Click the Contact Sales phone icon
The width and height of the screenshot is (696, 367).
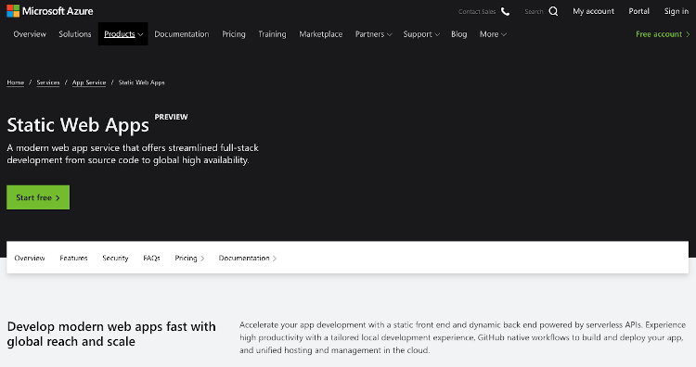(505, 11)
